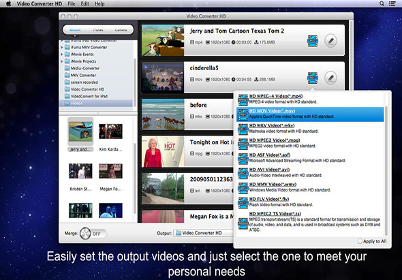The width and height of the screenshot is (402, 280).
Task: Toggle the Merge switch on
Action: click(93, 234)
